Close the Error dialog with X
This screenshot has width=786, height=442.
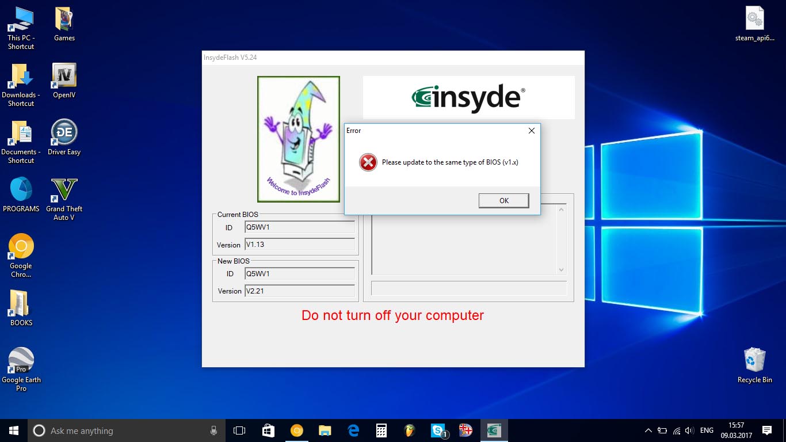(x=532, y=131)
